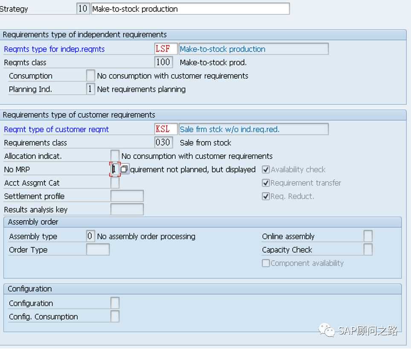Viewport: 411px width, 349px height.
Task: Click the No MRP input field
Action: (x=115, y=170)
